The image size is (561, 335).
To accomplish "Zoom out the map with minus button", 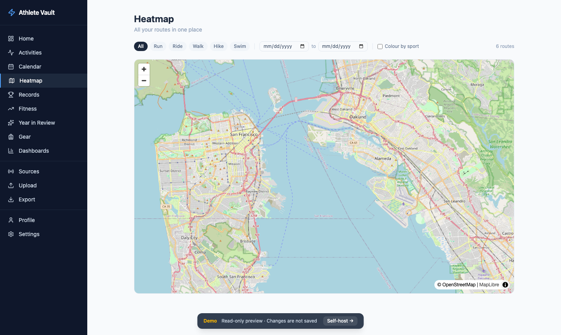I will click(144, 81).
